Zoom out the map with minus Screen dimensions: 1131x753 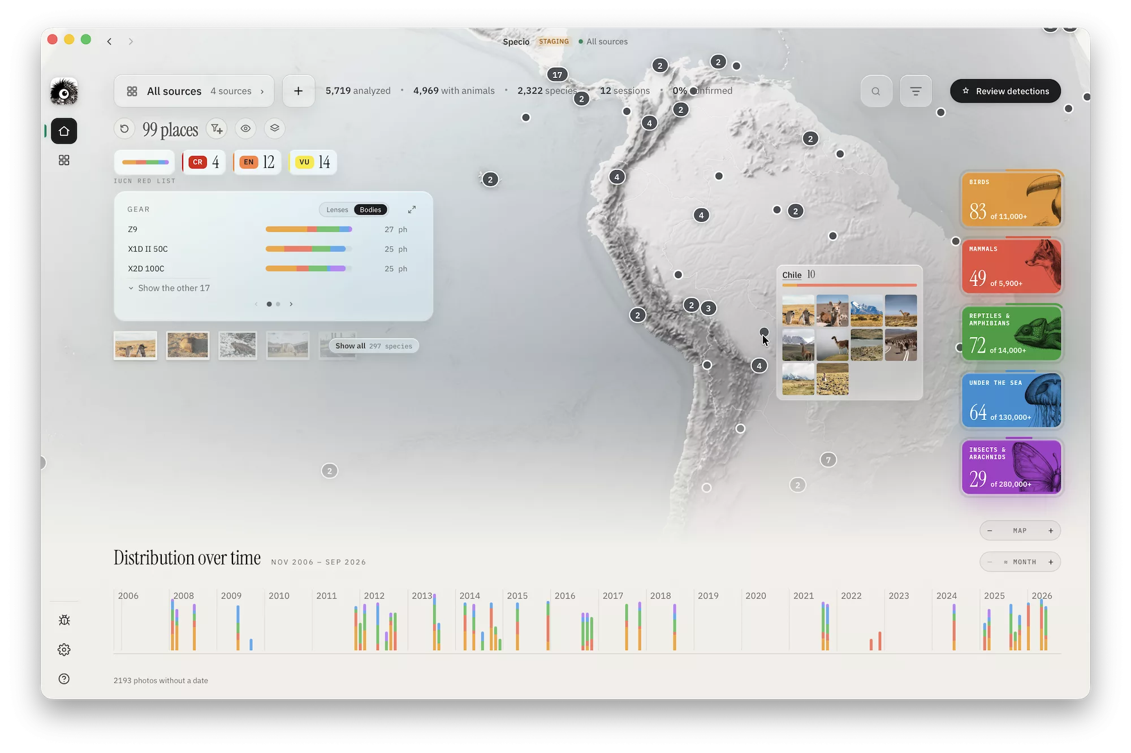click(990, 531)
